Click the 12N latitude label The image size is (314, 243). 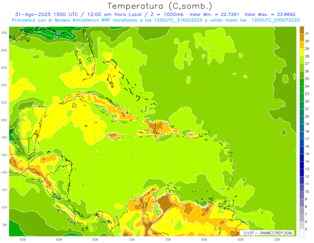pyautogui.click(x=4, y=190)
